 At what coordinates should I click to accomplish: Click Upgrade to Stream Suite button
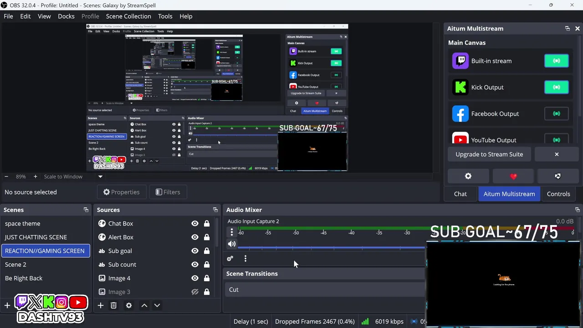(489, 154)
